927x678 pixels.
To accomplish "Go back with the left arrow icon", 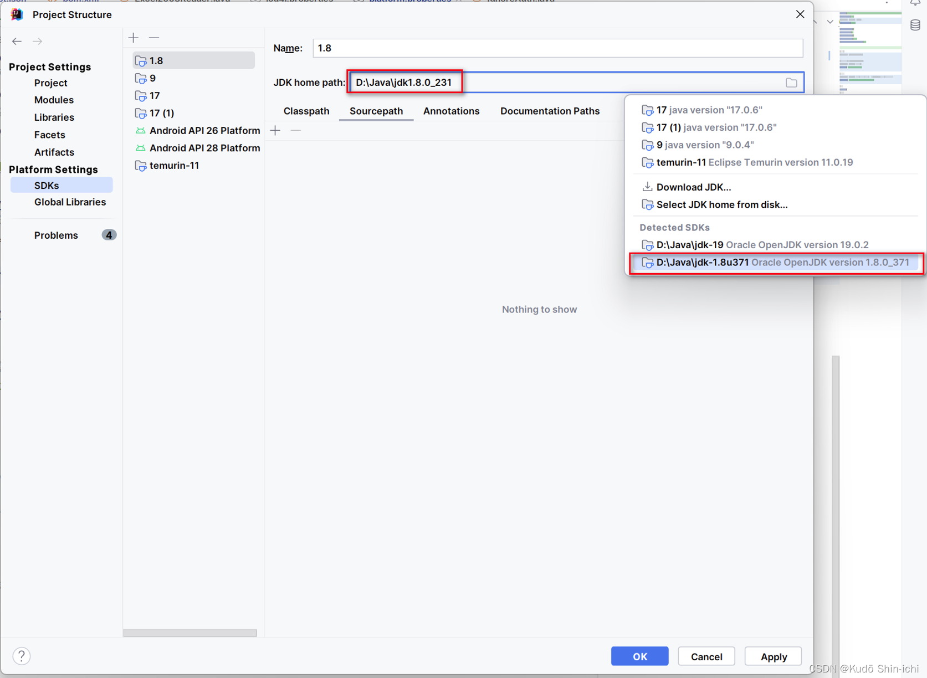I will [x=17, y=41].
